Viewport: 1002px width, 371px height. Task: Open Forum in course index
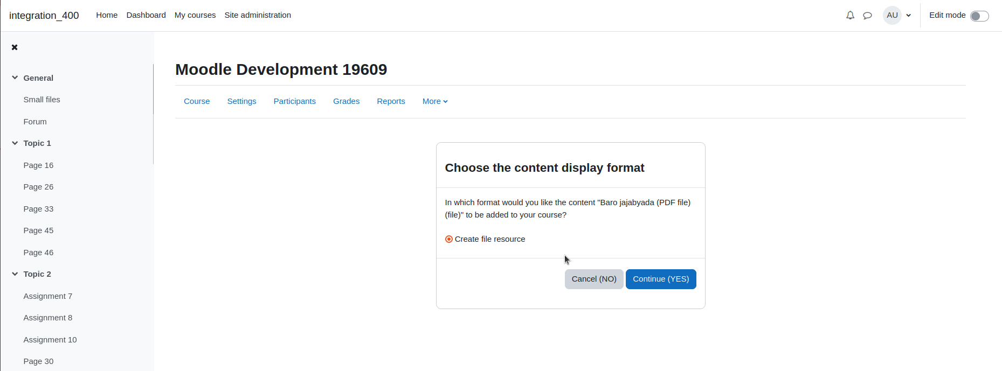click(x=35, y=122)
